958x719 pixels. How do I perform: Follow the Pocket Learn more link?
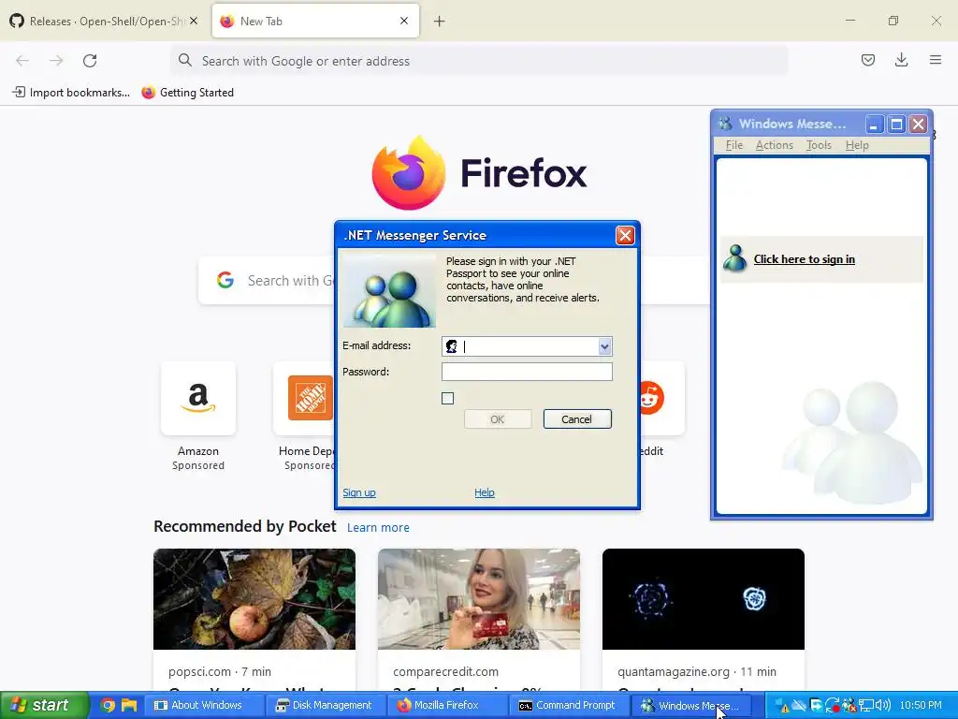coord(378,528)
